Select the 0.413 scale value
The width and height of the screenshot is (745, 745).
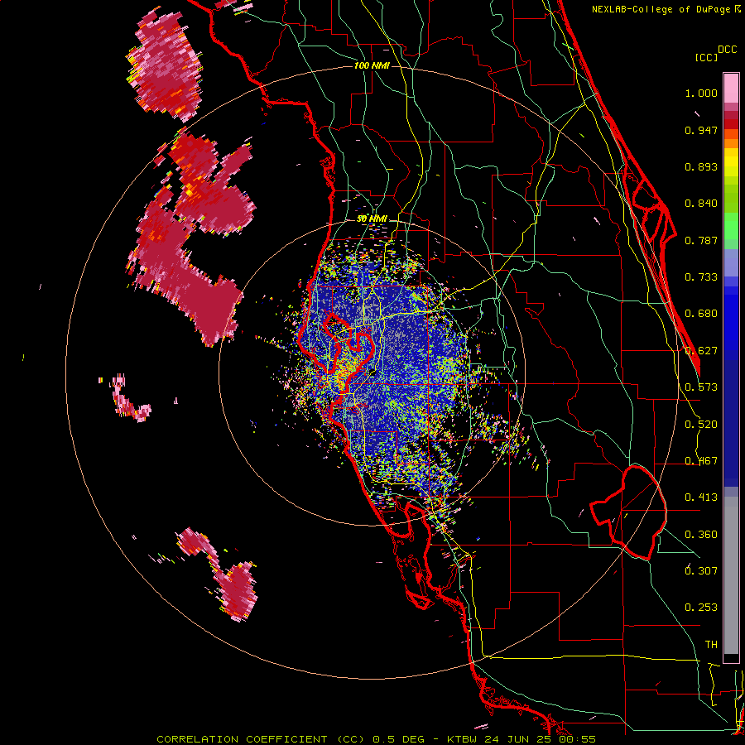[x=701, y=497]
